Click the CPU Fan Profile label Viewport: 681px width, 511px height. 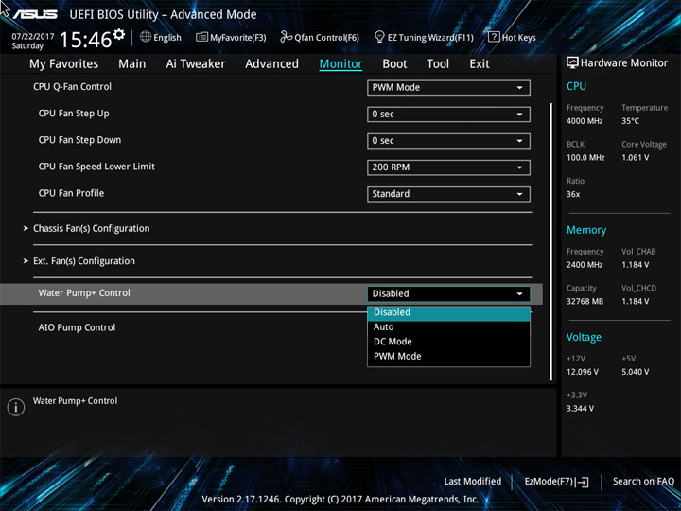(x=71, y=193)
